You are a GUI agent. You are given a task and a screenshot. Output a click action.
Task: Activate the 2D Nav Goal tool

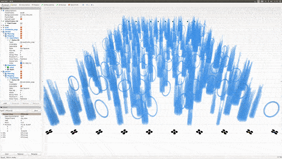point(61,5)
